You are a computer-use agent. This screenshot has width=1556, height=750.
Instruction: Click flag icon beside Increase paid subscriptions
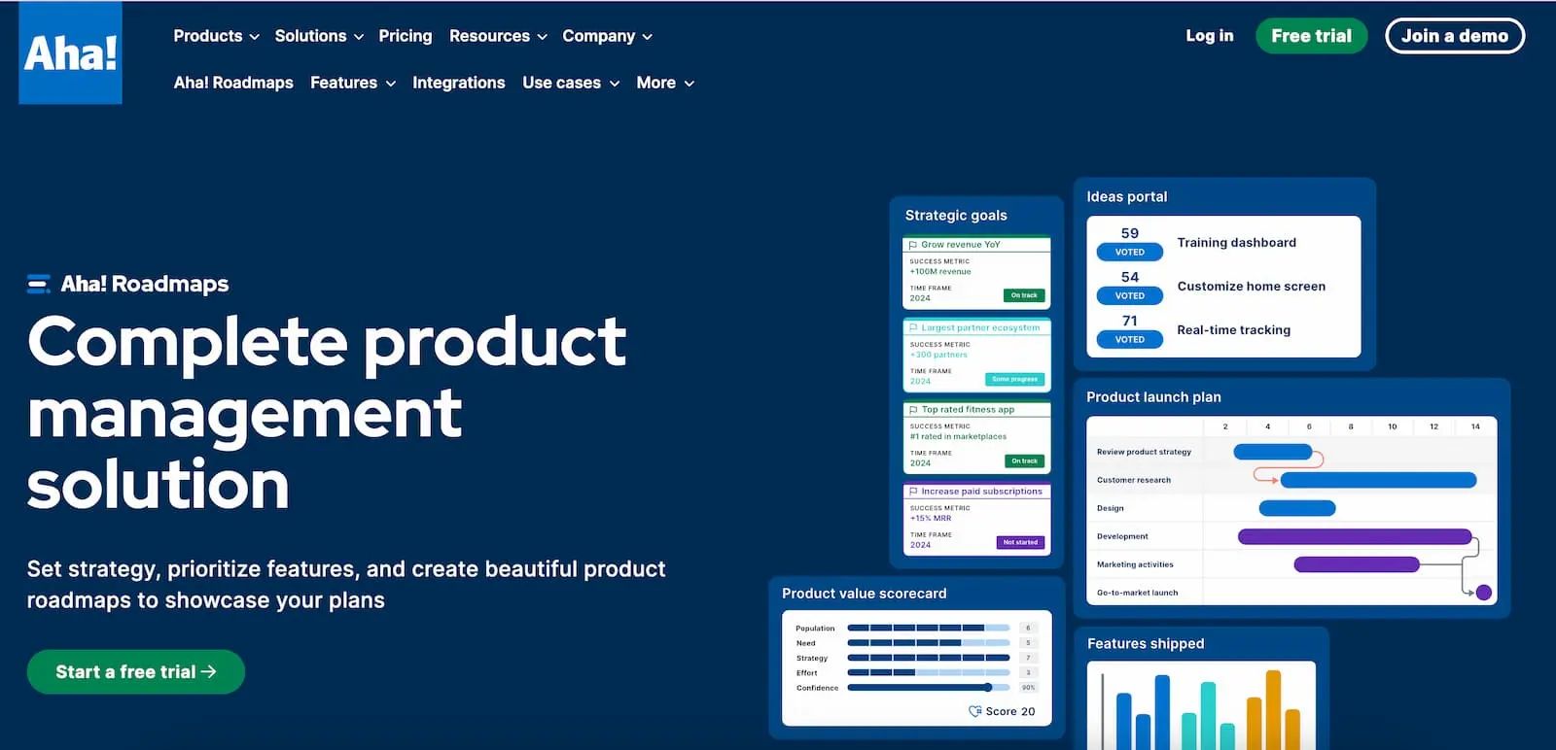point(913,492)
